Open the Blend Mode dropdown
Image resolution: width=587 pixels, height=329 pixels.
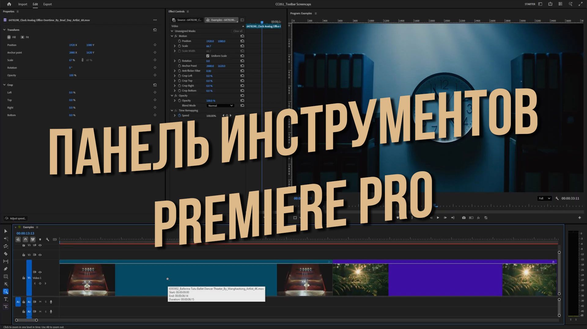pyautogui.click(x=220, y=106)
